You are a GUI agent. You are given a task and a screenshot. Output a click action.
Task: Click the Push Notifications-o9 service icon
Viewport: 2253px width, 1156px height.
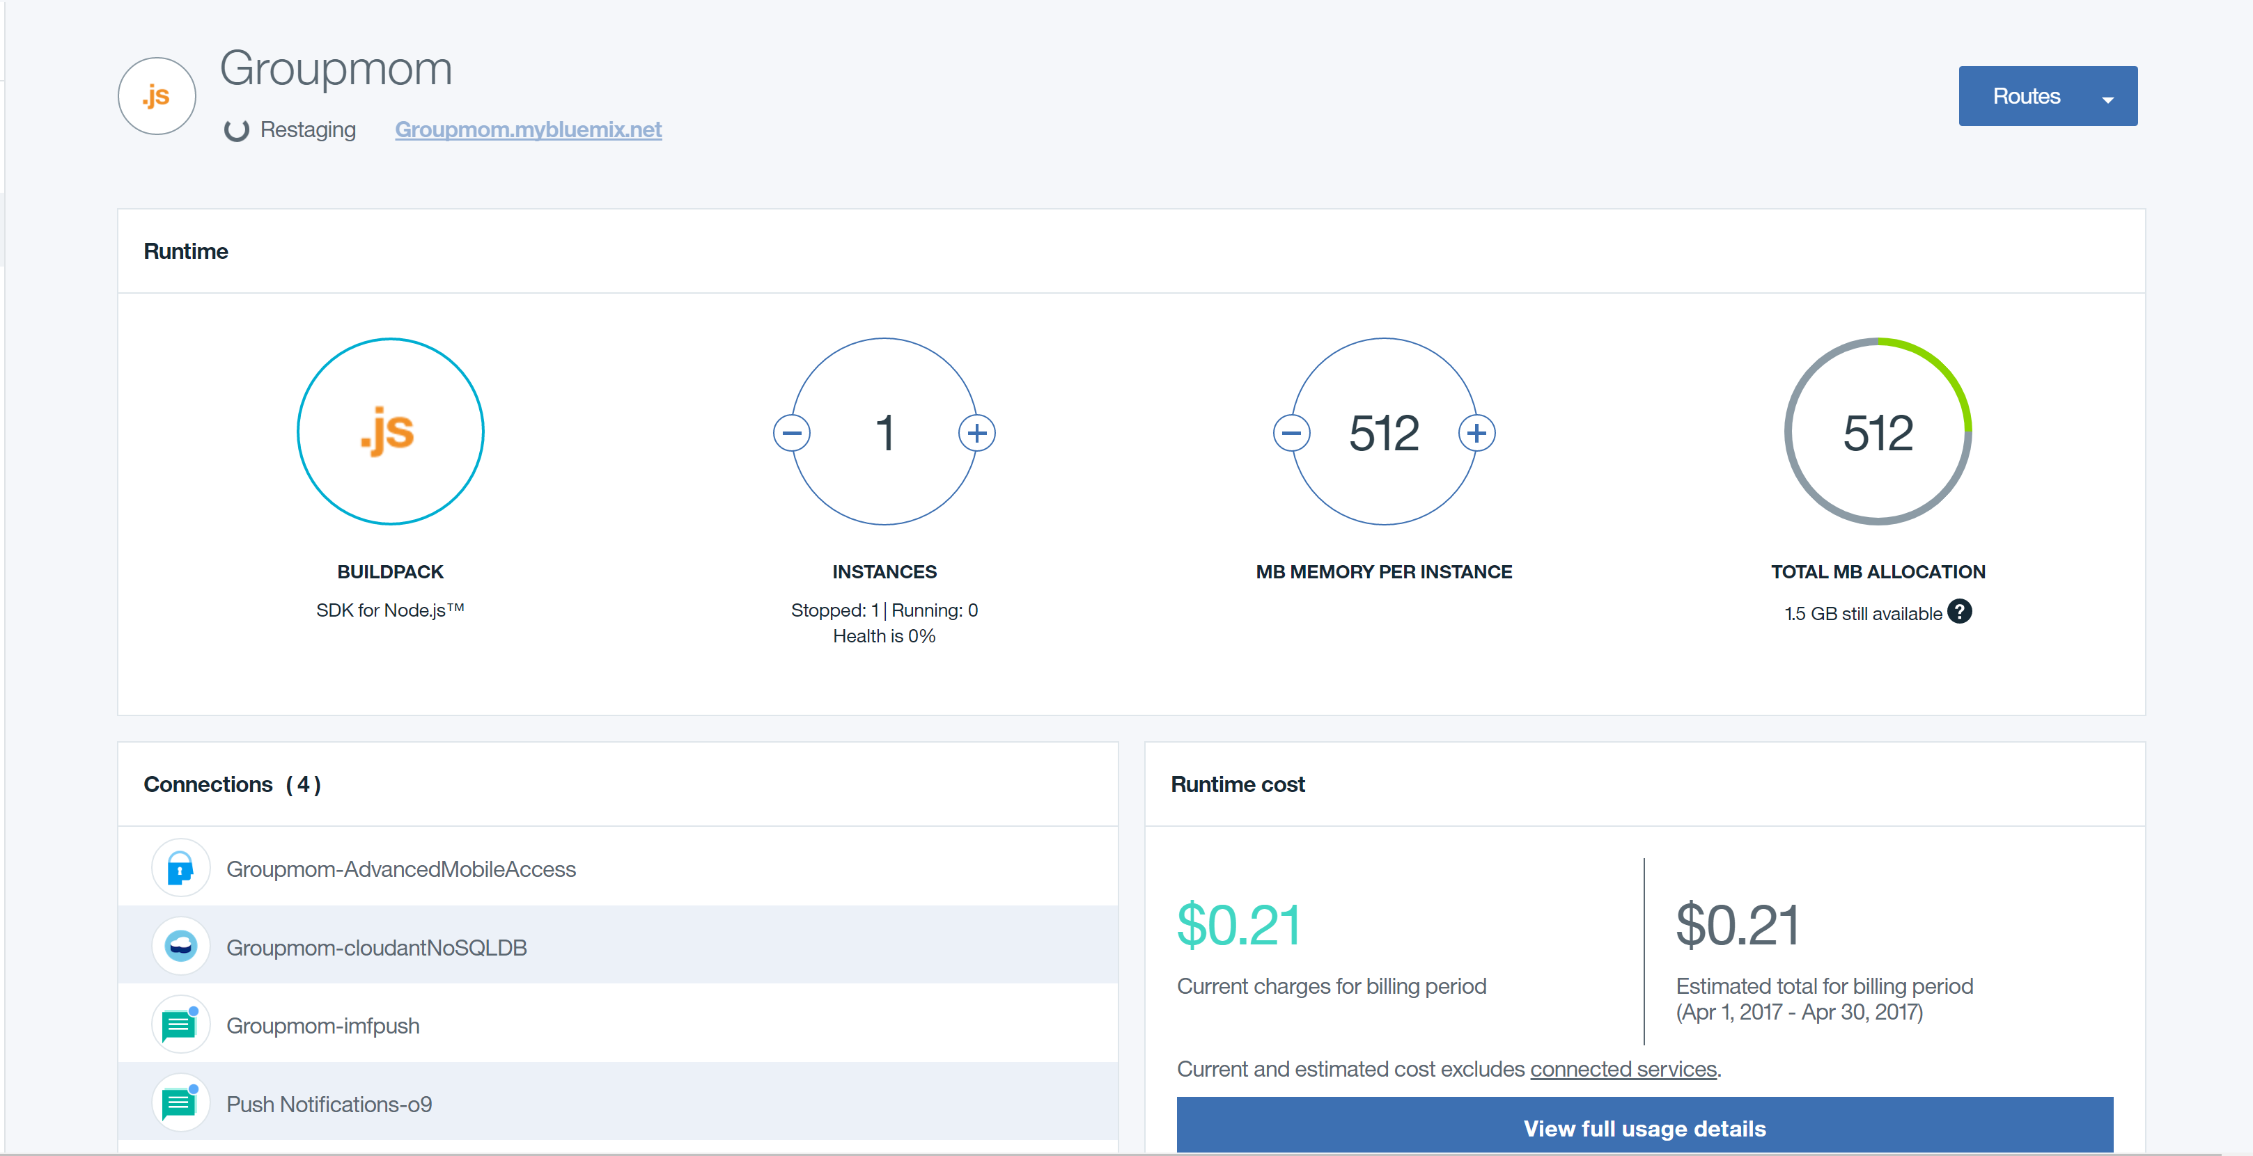tap(180, 1102)
